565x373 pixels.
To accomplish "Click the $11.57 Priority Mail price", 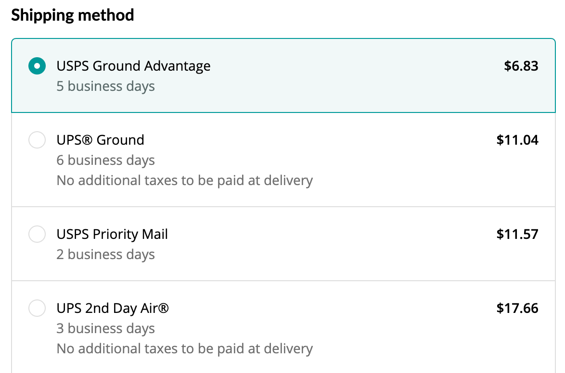I will 517,235.
